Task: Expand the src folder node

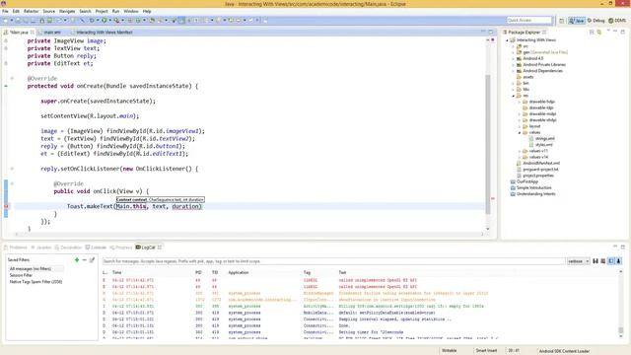Action: click(x=513, y=46)
